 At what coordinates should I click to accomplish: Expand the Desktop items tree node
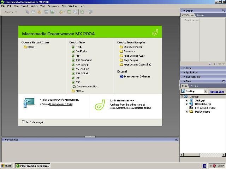pyautogui.click(x=187, y=112)
